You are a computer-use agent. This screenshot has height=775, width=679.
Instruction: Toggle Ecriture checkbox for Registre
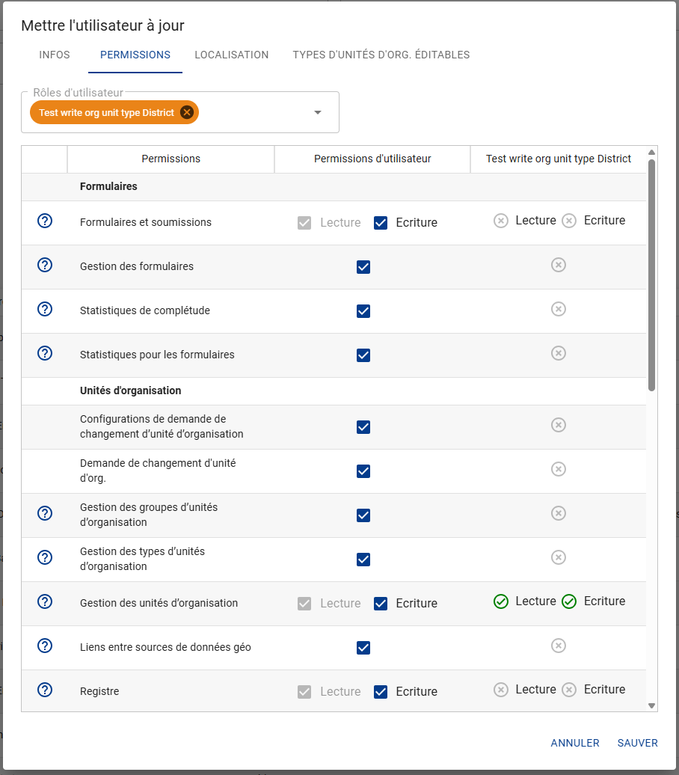(381, 692)
